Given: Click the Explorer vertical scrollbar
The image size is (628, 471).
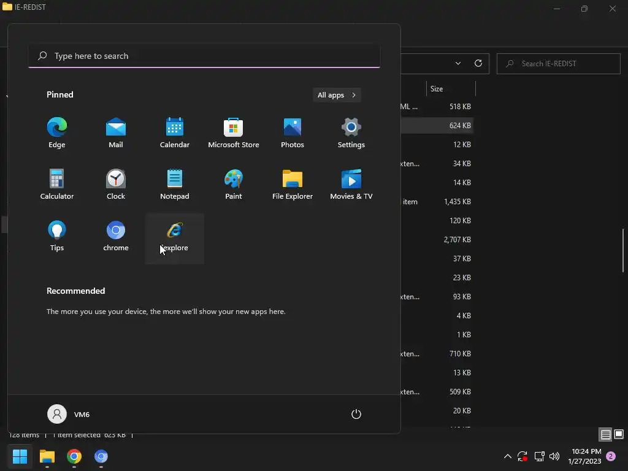Looking at the screenshot, I should [x=623, y=250].
